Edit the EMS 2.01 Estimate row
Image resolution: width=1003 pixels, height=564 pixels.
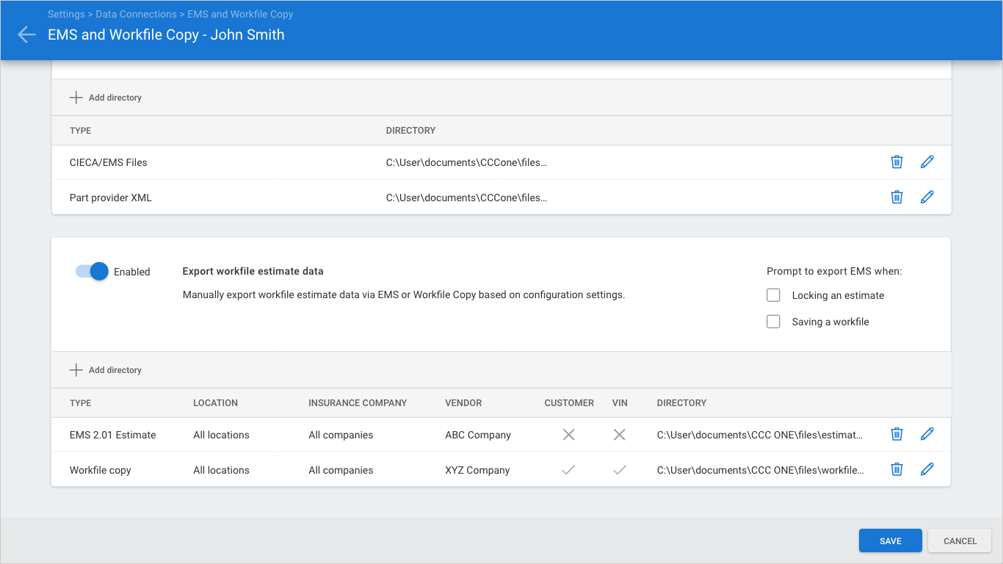(x=927, y=434)
